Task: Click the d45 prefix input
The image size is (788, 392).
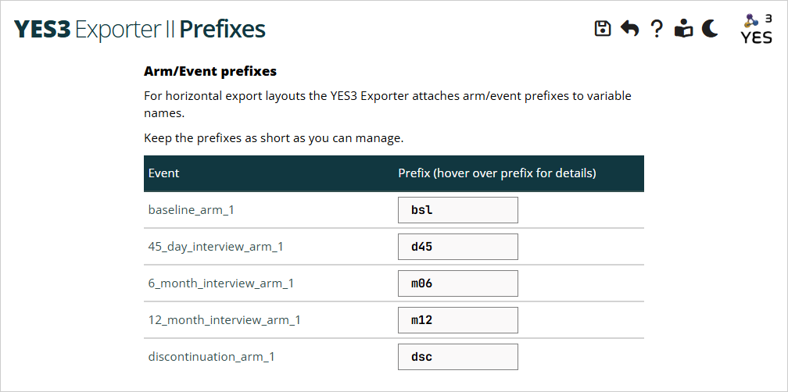Action: (457, 247)
